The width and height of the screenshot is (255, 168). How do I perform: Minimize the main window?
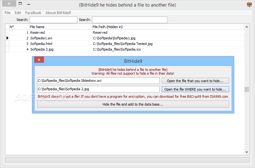[29, 4]
